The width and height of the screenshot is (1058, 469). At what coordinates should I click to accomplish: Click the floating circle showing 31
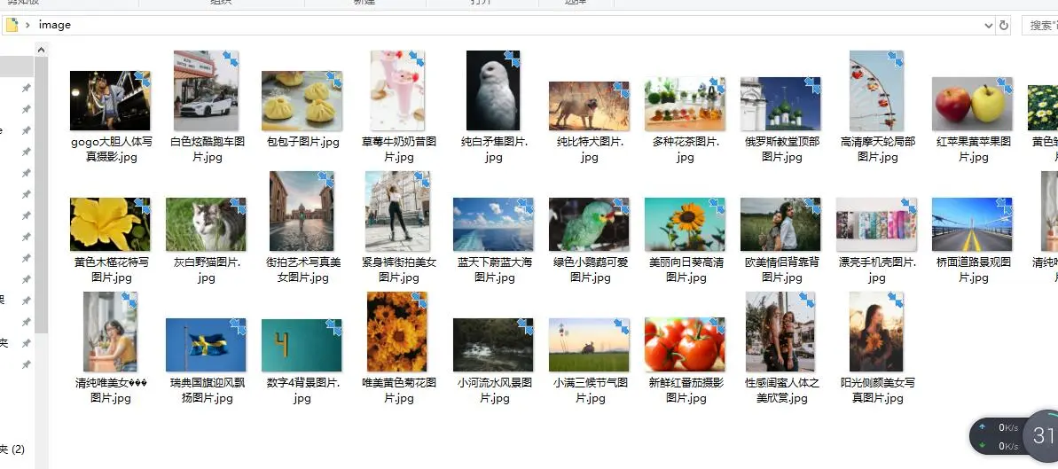click(x=1043, y=435)
